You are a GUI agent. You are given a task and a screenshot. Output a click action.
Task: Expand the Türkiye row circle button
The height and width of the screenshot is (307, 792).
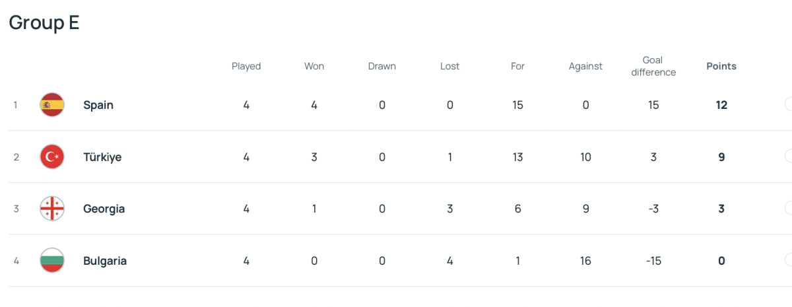789,156
